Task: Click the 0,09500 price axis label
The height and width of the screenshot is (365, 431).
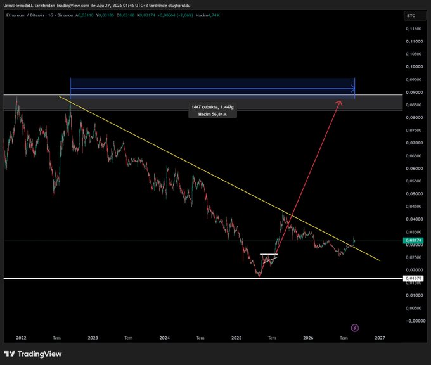Action: tap(414, 79)
